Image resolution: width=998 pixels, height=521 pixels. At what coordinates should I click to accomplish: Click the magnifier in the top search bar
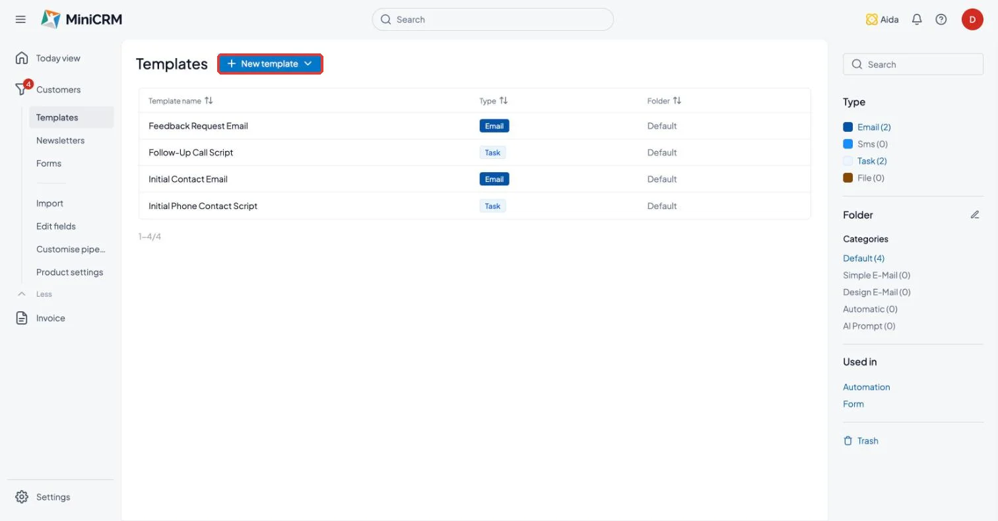coord(386,20)
